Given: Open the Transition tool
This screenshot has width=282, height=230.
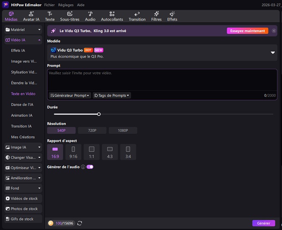Looking at the screenshot, I should (137, 16).
